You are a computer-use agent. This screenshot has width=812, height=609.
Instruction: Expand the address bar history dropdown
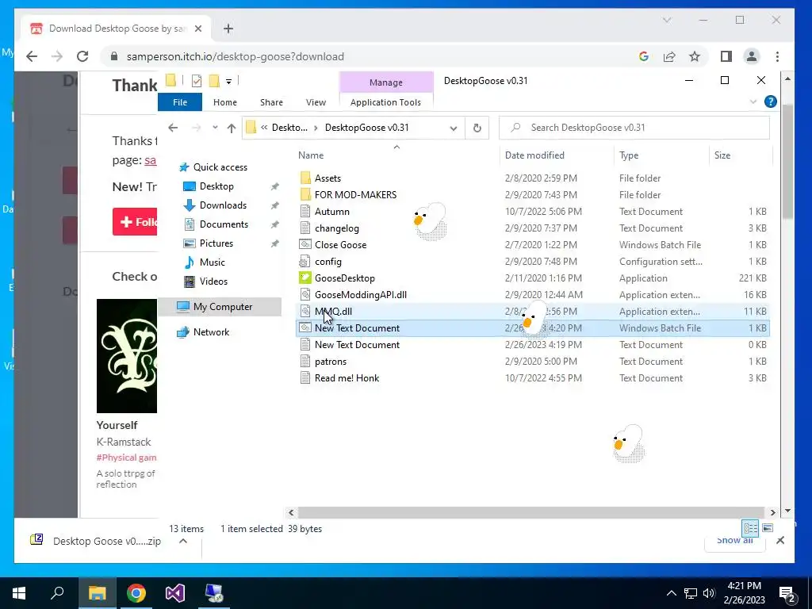click(453, 128)
